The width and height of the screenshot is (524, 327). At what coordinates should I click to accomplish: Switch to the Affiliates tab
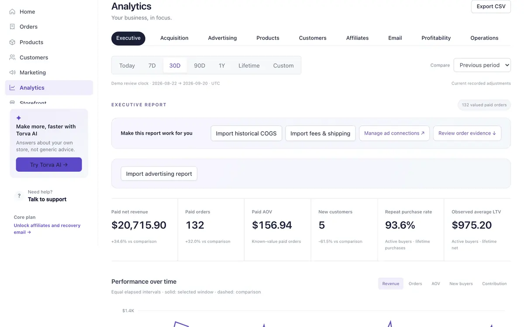pos(357,38)
